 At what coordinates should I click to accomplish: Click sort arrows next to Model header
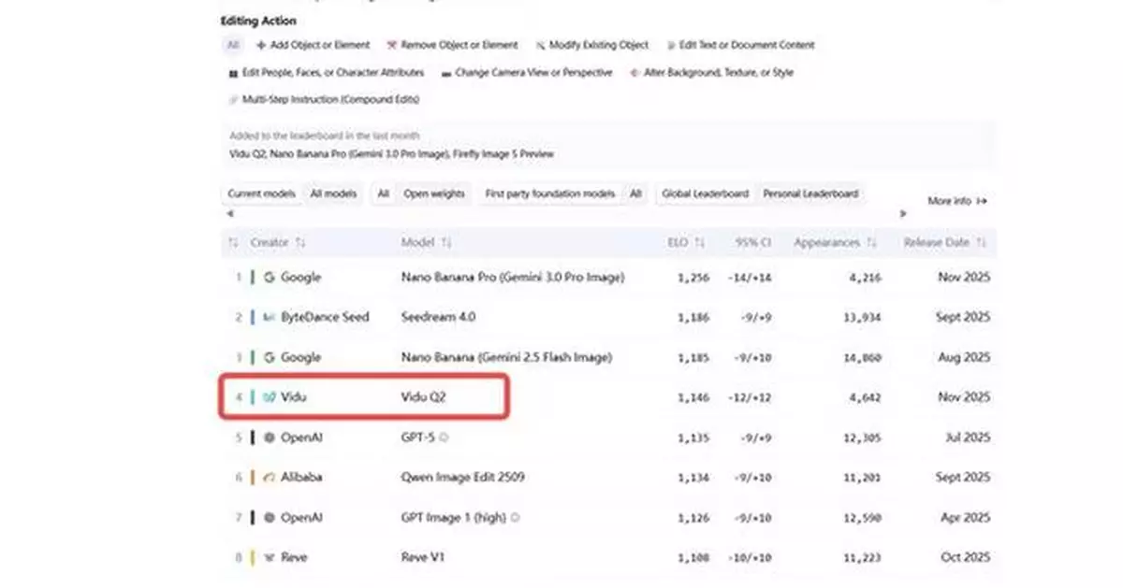[446, 243]
